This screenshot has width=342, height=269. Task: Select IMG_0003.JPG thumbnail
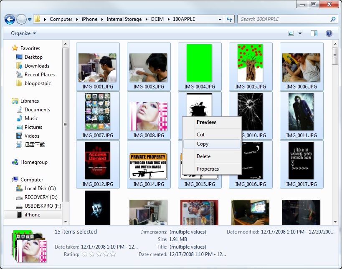tap(148, 68)
